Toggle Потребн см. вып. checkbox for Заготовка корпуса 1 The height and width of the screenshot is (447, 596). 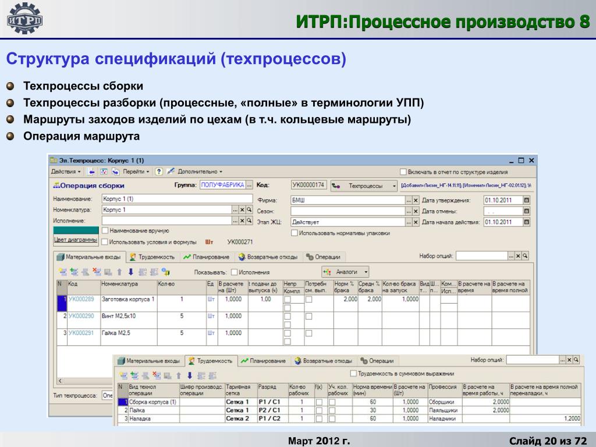pyautogui.click(x=308, y=300)
